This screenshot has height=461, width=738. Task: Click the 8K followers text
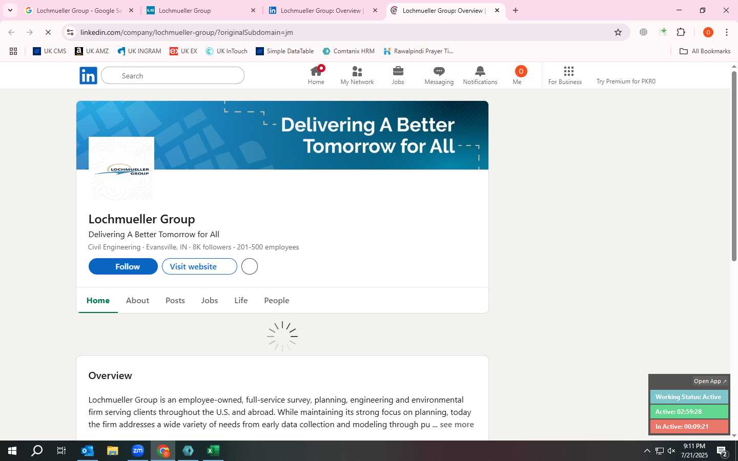(x=212, y=247)
